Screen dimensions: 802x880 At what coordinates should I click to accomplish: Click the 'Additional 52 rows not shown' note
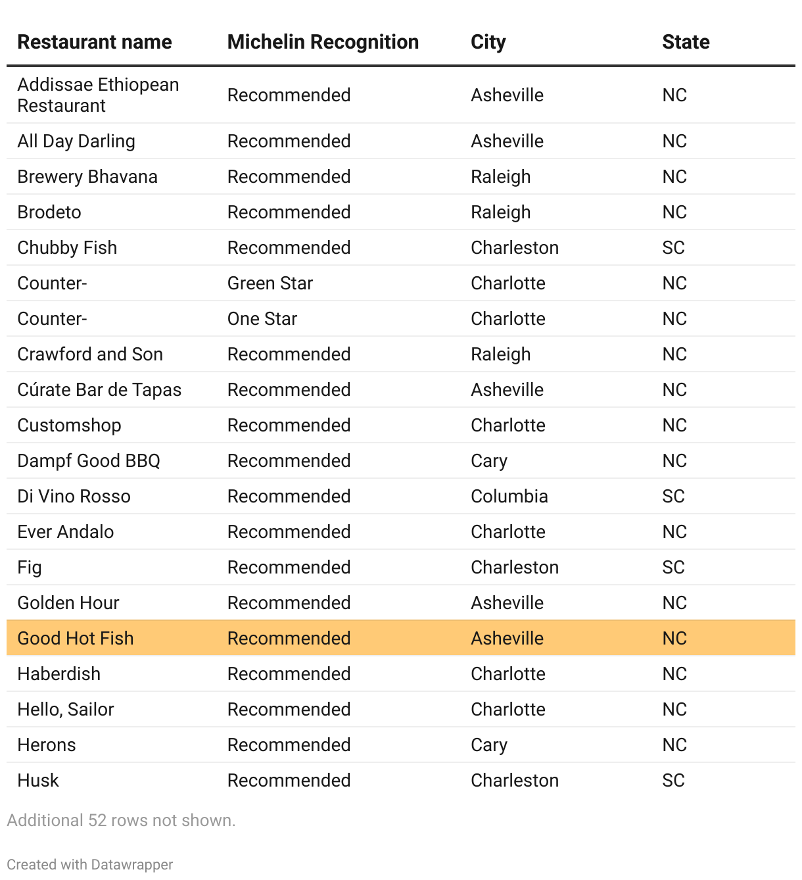121,820
